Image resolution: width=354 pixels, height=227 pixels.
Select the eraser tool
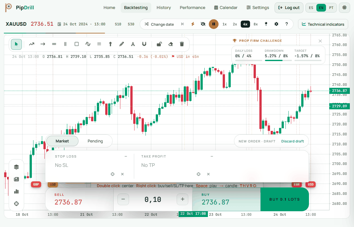(171, 44)
